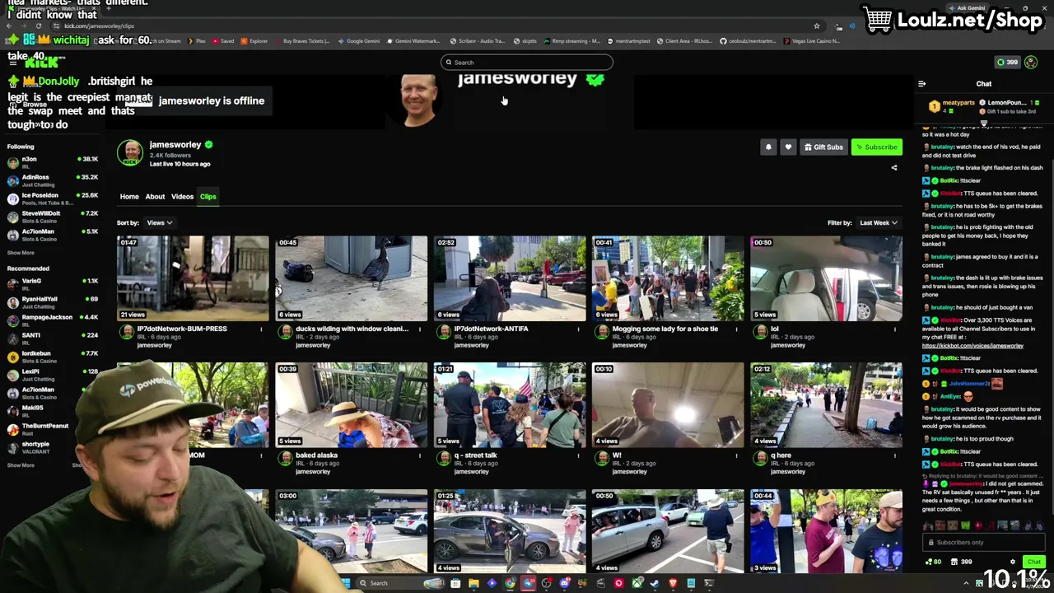Click the Gift Subs button
This screenshot has height=593, width=1054.
[823, 147]
